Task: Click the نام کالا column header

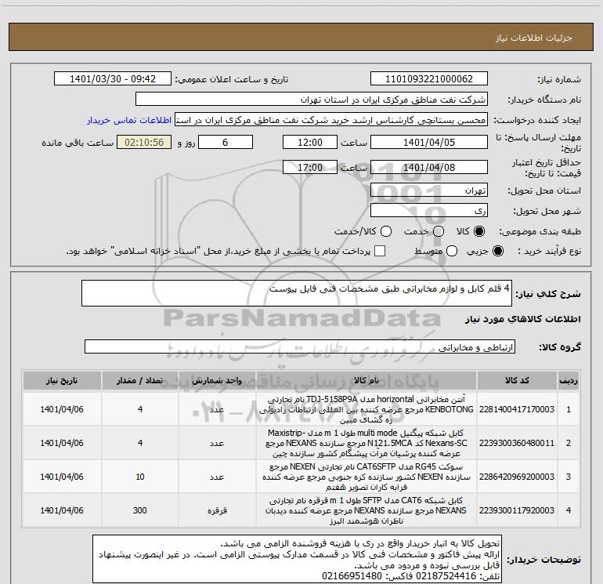Action: tap(366, 381)
